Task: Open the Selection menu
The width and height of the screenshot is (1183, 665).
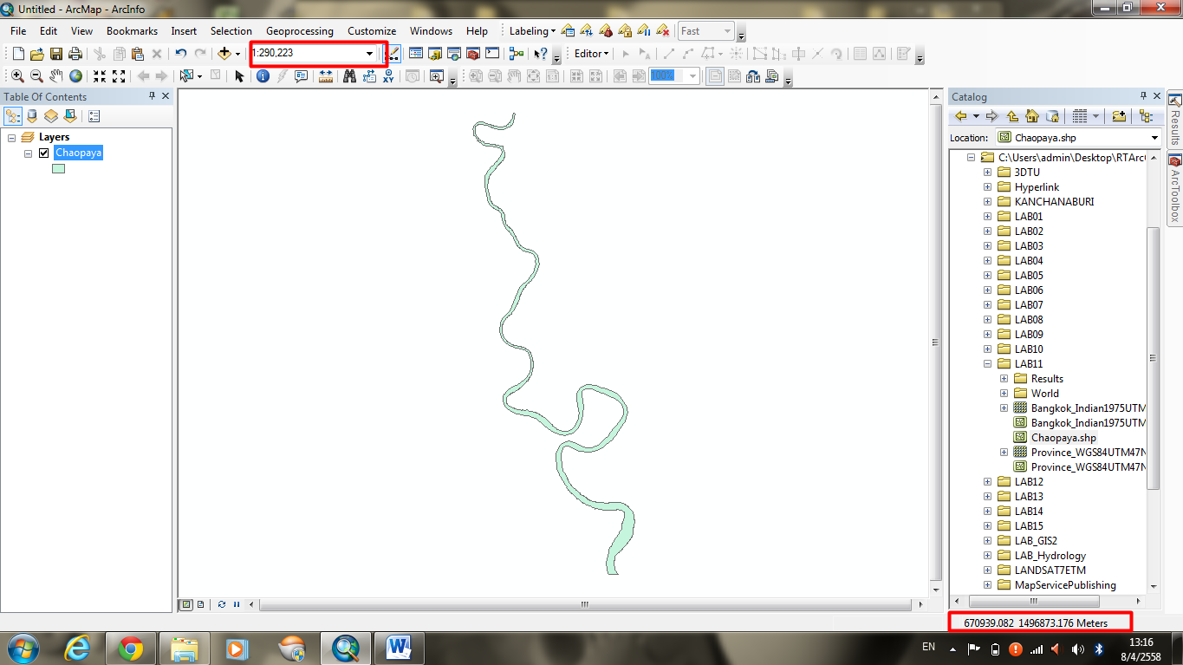Action: (231, 31)
